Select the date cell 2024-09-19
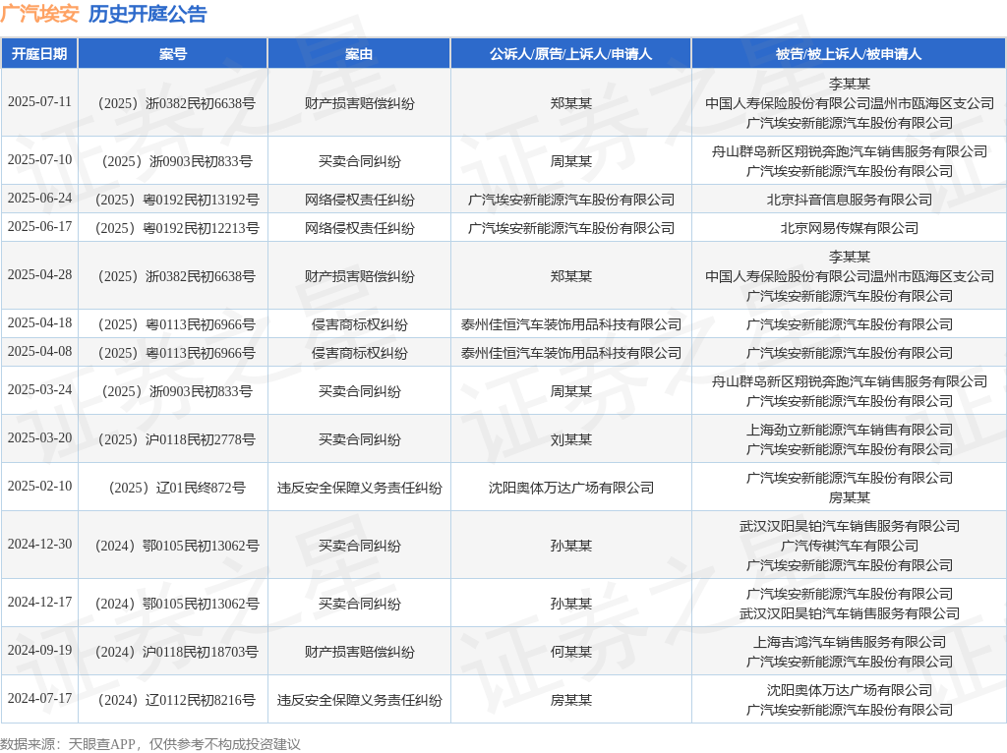The image size is (1007, 753). click(x=39, y=651)
